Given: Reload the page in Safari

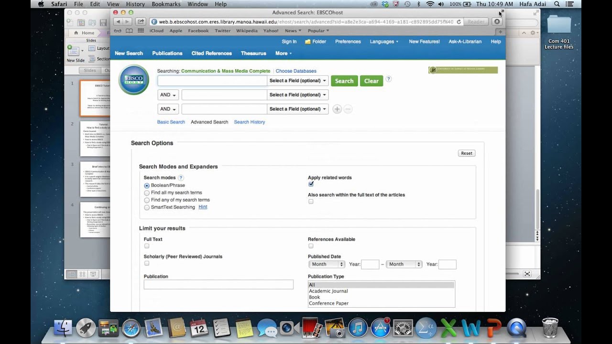Looking at the screenshot, I should coord(459,21).
